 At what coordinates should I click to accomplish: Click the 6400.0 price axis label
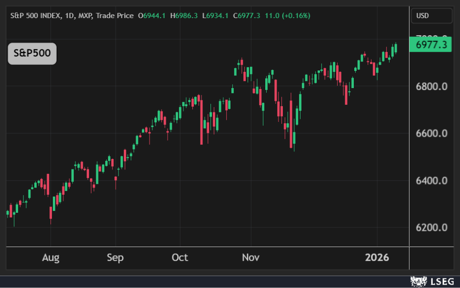click(431, 181)
